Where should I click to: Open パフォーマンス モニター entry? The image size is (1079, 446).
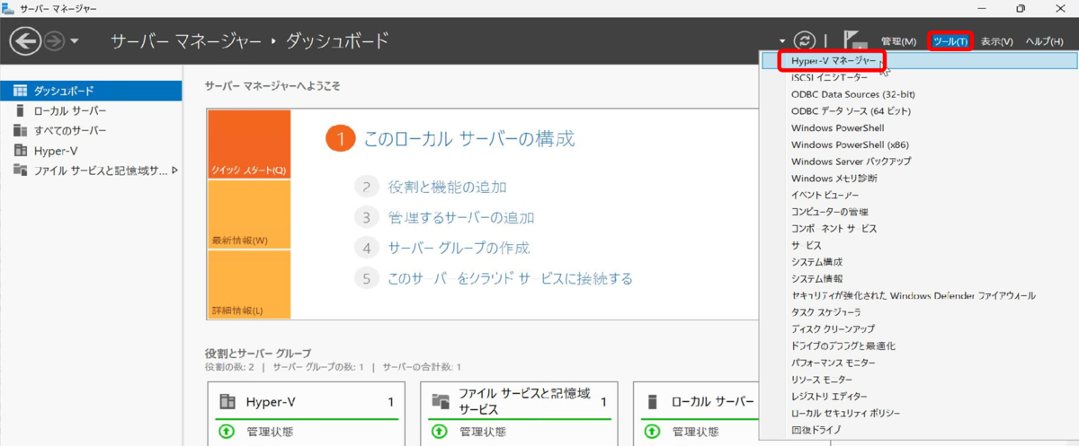(919, 363)
